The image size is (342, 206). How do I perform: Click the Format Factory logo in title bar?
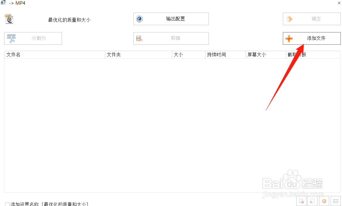[3, 3]
